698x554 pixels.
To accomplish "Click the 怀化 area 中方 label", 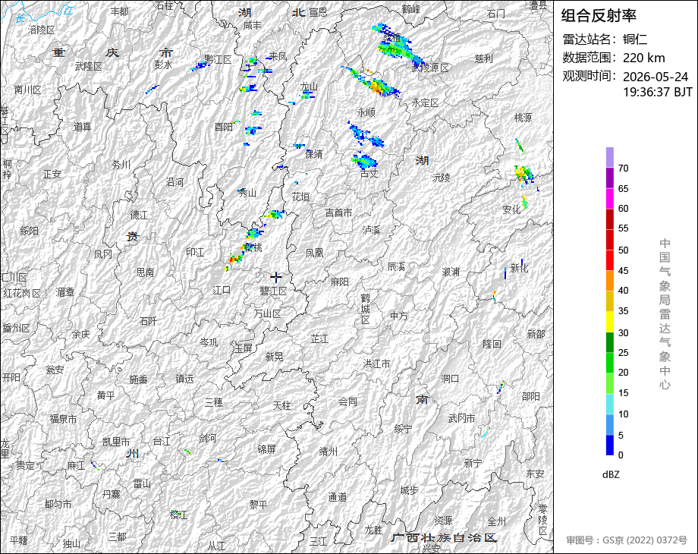I will (x=398, y=316).
